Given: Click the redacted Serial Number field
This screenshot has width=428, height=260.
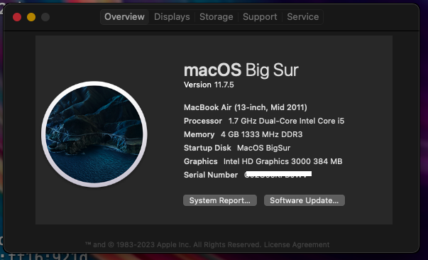Looking at the screenshot, I should (x=278, y=174).
